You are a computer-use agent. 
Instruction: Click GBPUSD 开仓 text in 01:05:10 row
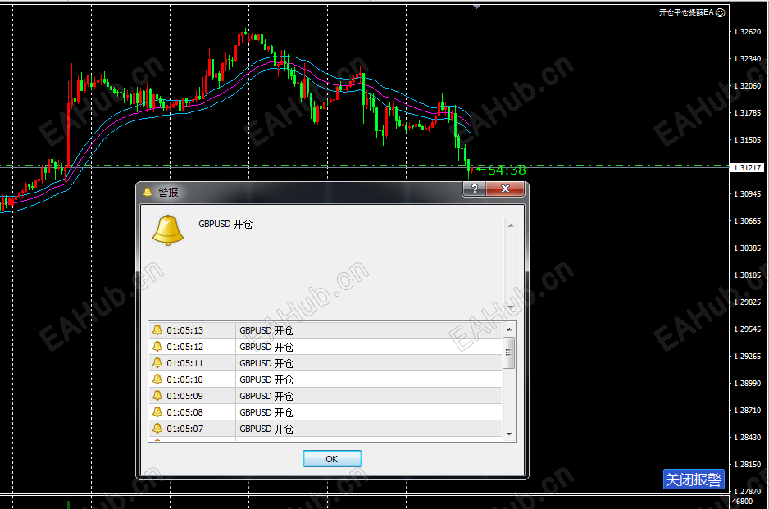[x=266, y=379]
